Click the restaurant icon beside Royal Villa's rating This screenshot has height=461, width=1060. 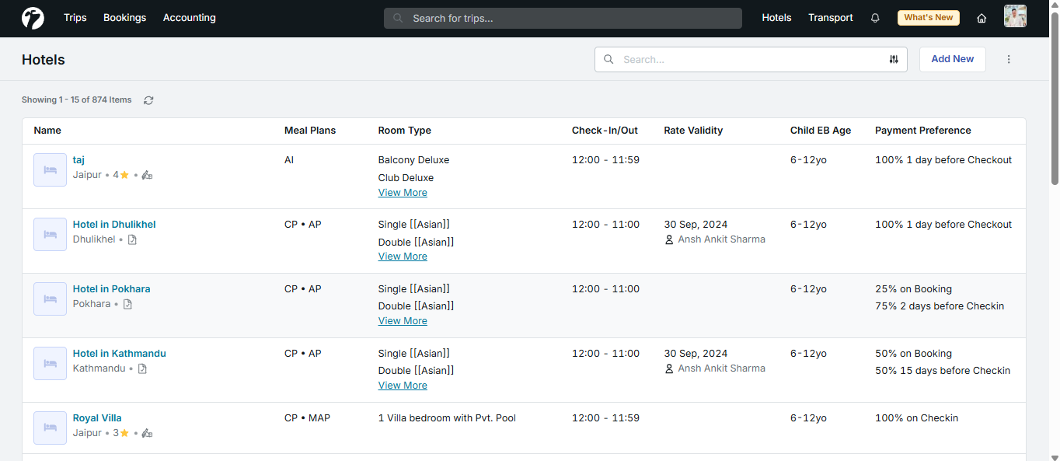[147, 433]
